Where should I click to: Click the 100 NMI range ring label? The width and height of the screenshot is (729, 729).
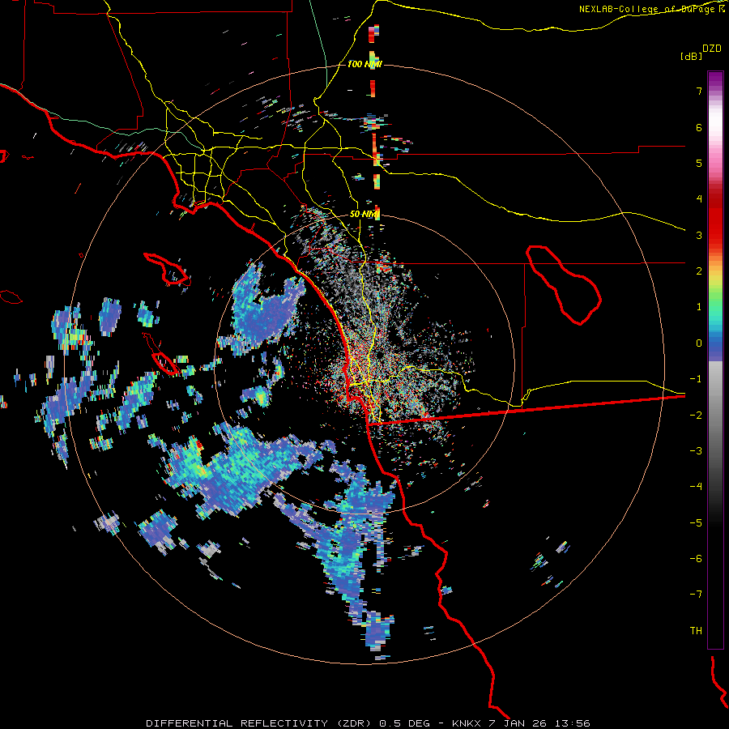coord(364,64)
